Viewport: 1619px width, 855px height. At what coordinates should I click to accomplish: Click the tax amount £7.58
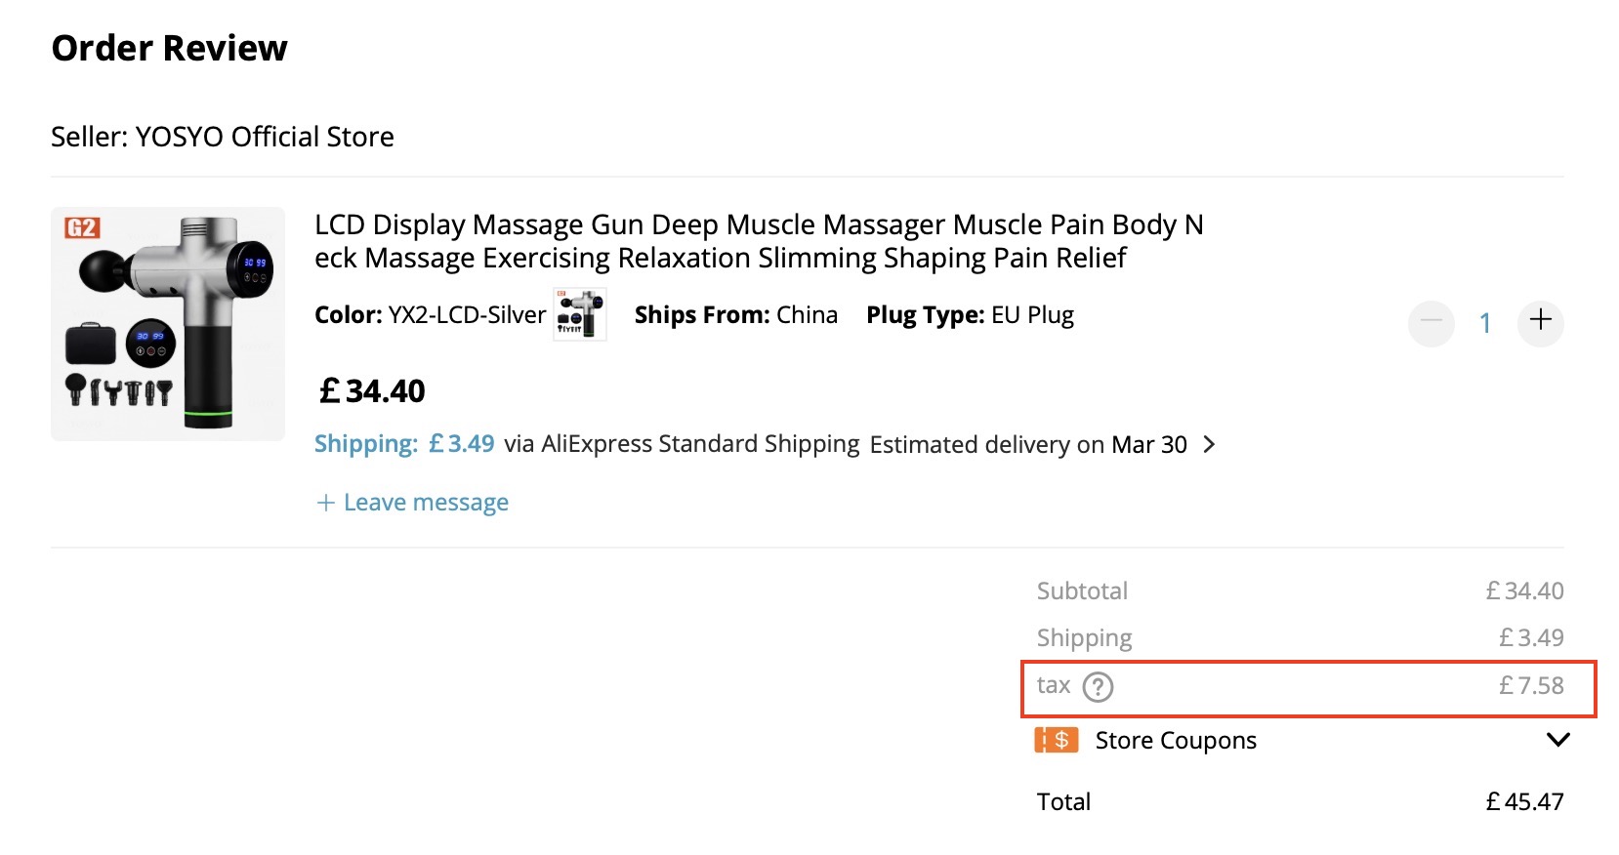(x=1531, y=686)
